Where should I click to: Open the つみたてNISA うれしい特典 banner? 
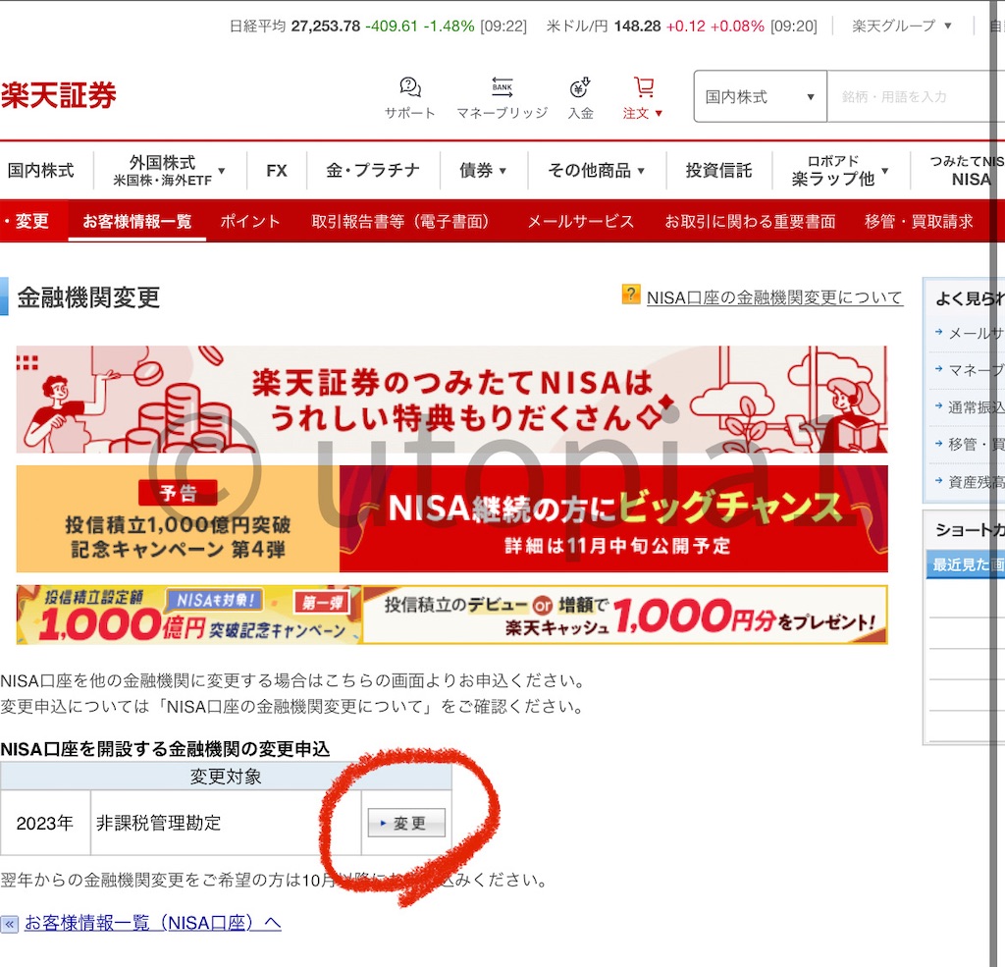[x=451, y=400]
